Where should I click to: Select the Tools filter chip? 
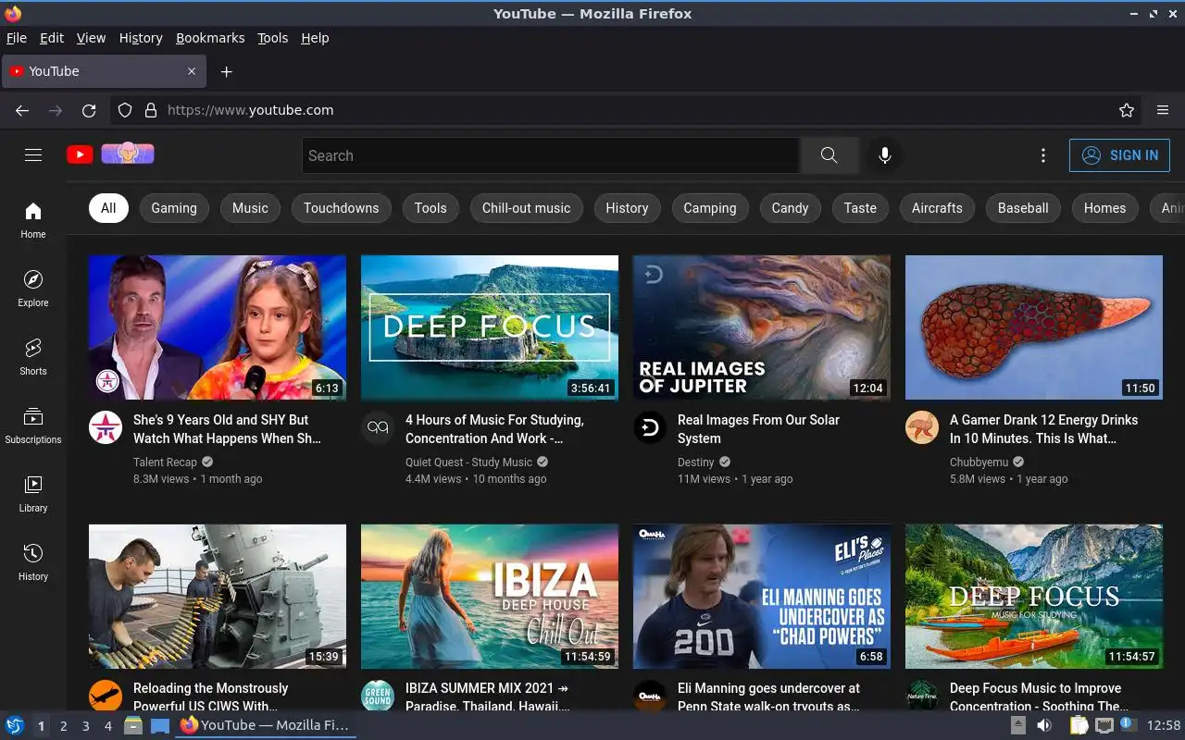(x=430, y=208)
